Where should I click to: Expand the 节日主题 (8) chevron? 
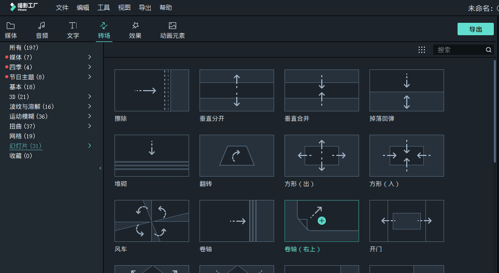(90, 77)
